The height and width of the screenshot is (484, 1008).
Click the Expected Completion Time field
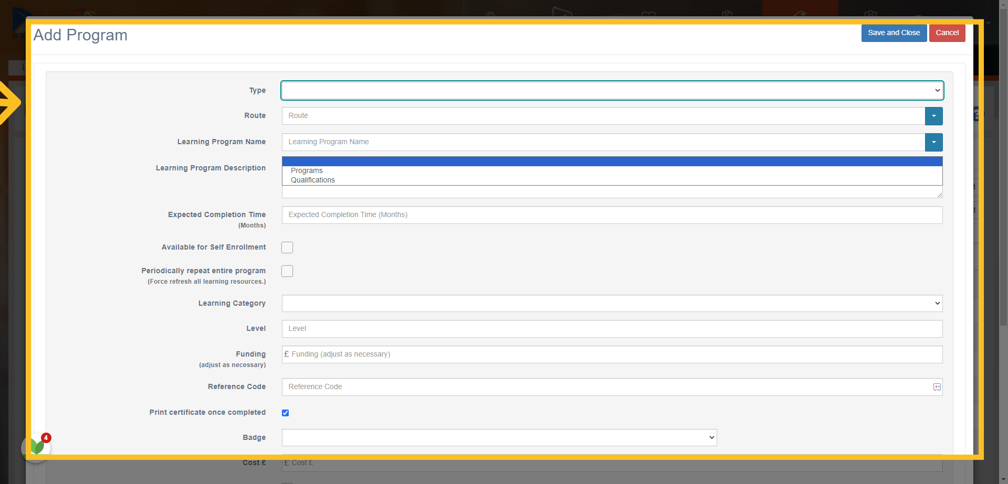tap(612, 215)
